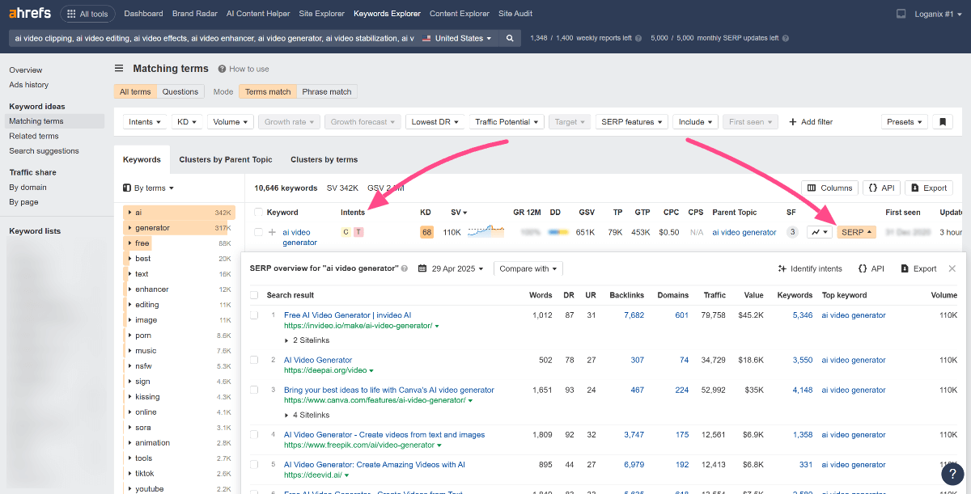Click the bookmark saved filters icon
The height and width of the screenshot is (494, 971).
pos(942,122)
